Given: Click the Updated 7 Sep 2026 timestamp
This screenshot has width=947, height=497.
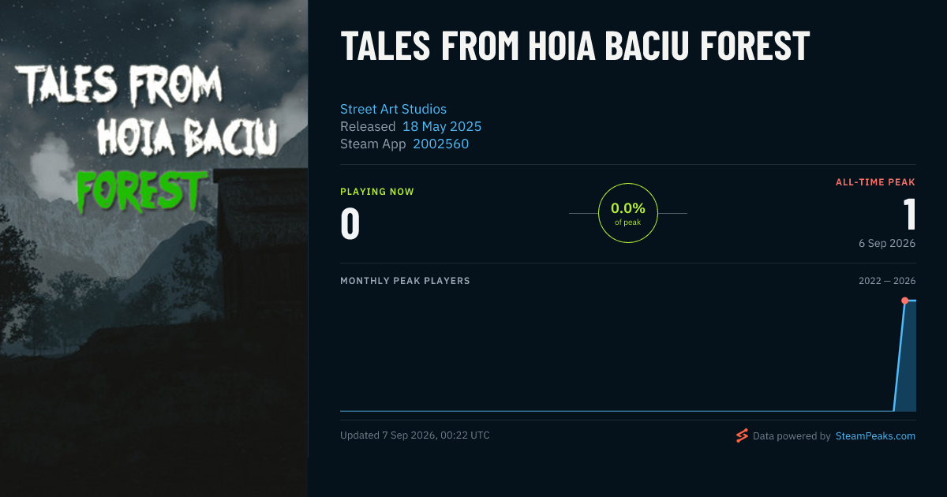Looking at the screenshot, I should click(415, 435).
